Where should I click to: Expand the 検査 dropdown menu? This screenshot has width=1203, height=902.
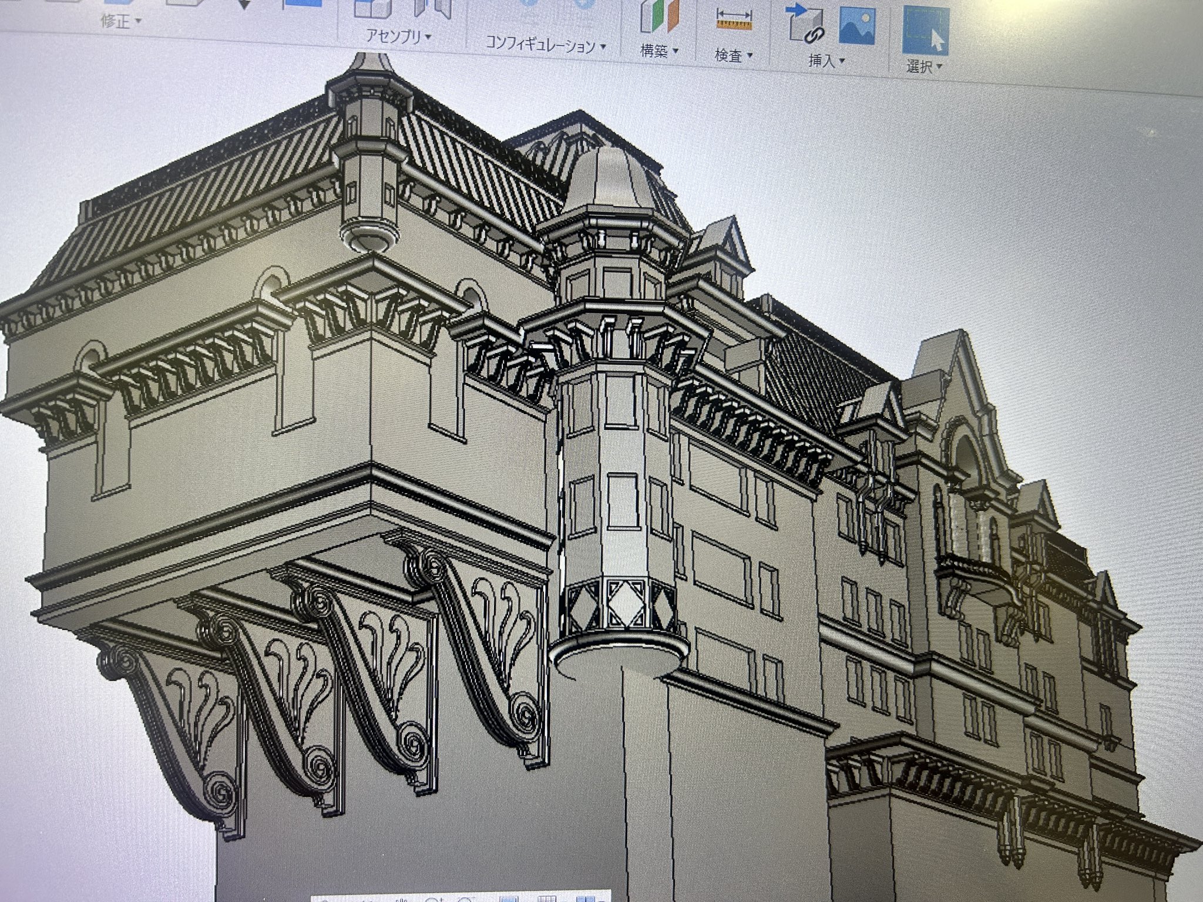(733, 56)
